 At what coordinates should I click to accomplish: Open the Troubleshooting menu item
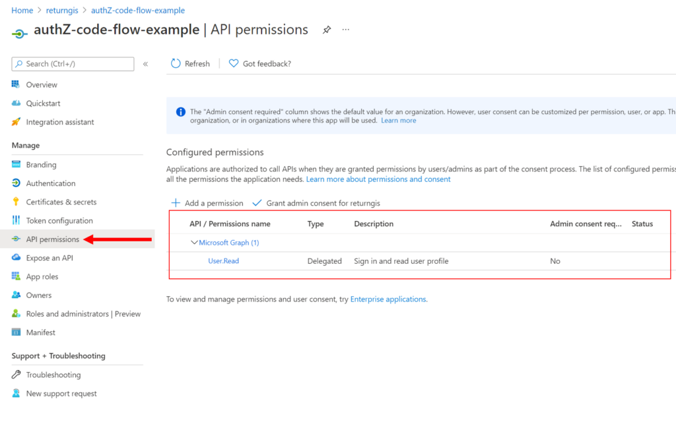[x=53, y=375]
